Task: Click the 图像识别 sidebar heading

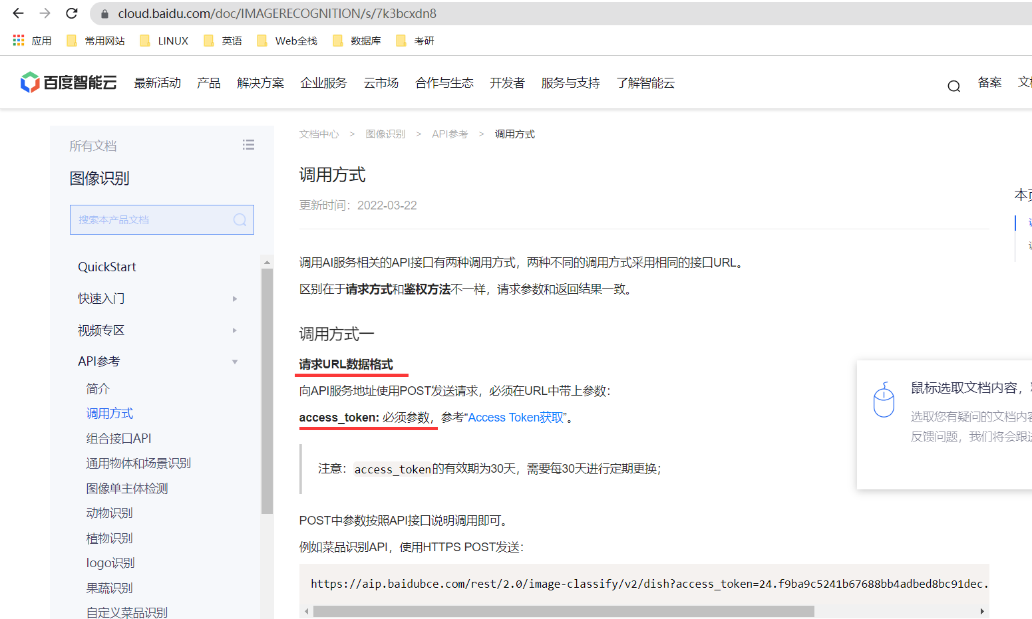Action: (x=100, y=178)
